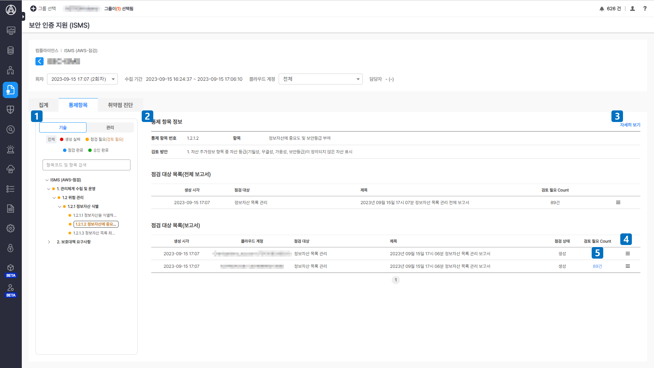The width and height of the screenshot is (654, 368).
Task: Open the user profile icon
Action: [633, 9]
